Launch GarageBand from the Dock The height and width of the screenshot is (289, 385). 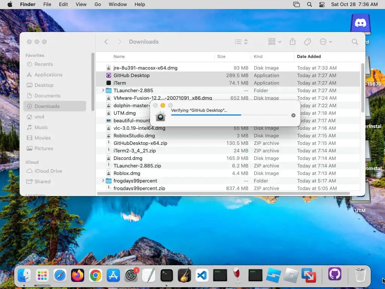[x=184, y=275]
